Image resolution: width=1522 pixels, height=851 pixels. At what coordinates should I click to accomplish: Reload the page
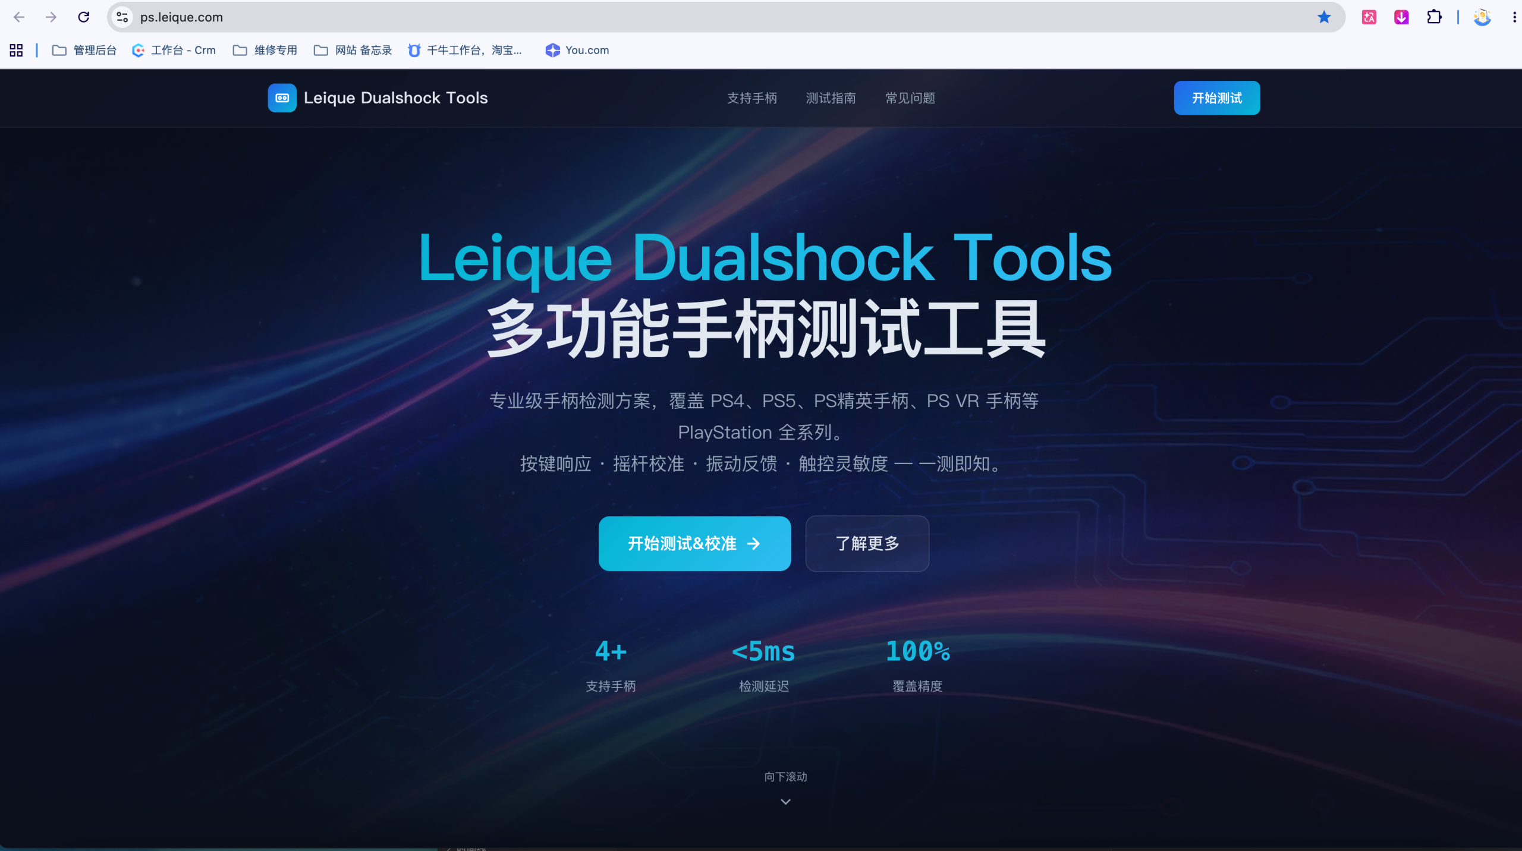(x=84, y=17)
